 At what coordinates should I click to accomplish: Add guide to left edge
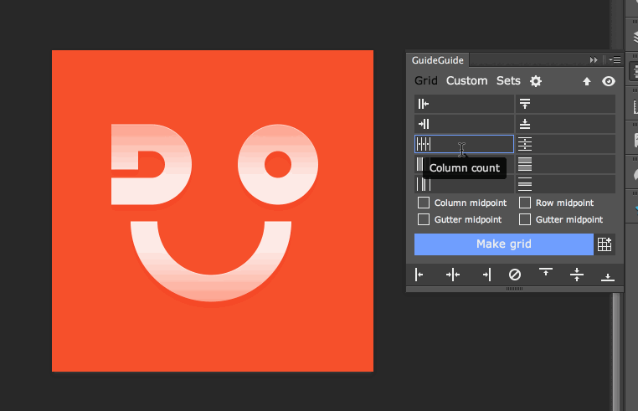pyautogui.click(x=419, y=275)
